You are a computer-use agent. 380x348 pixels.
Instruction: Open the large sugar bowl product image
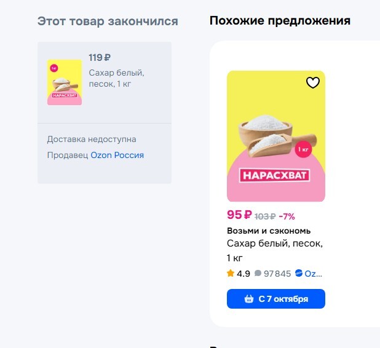[276, 136]
